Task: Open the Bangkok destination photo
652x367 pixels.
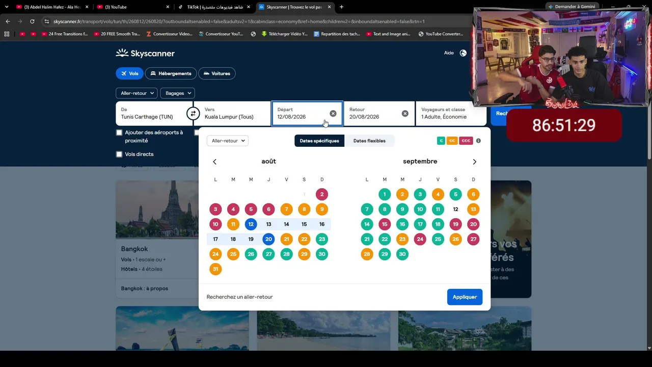Action: [157, 209]
